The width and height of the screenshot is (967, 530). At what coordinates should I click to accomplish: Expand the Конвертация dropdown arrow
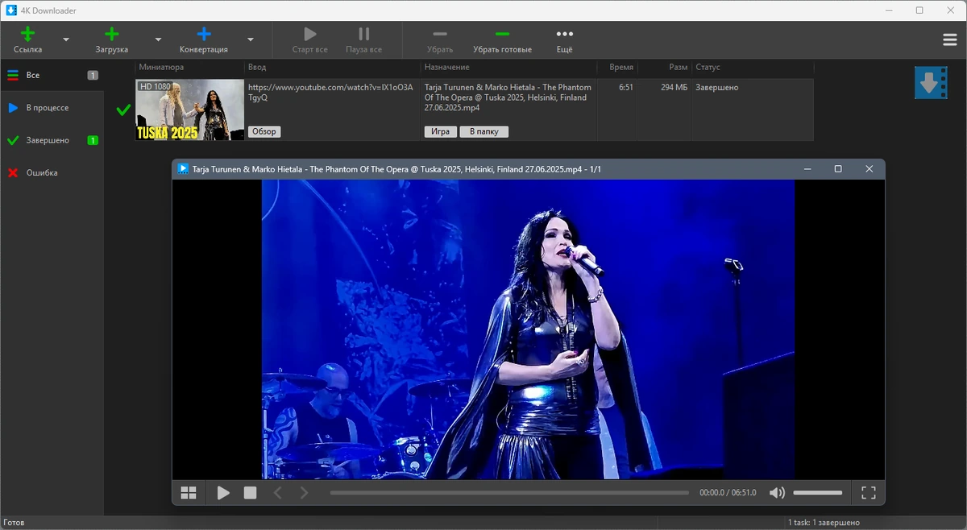coord(251,39)
